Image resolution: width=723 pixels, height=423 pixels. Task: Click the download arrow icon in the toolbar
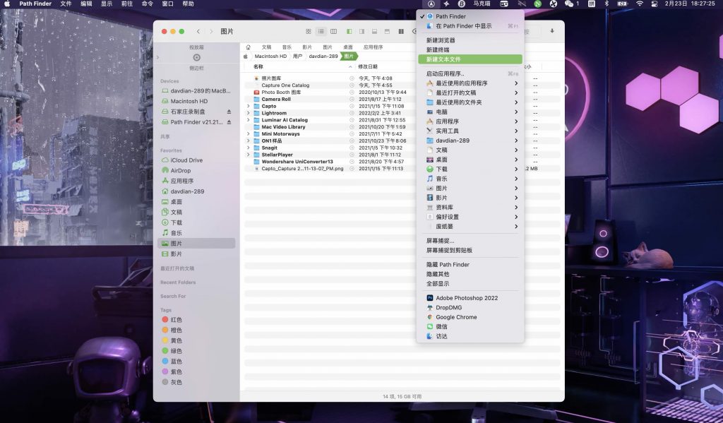click(x=551, y=32)
